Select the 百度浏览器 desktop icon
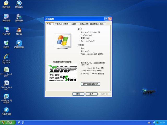This screenshot has height=125, width=167. pos(6,111)
